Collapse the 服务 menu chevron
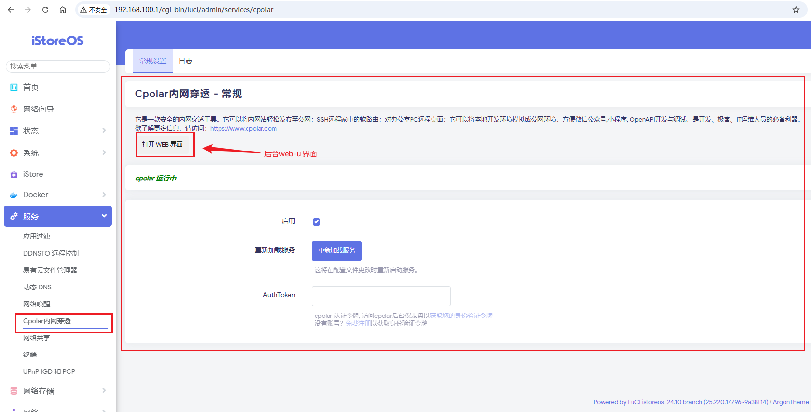The image size is (811, 412). (x=104, y=216)
